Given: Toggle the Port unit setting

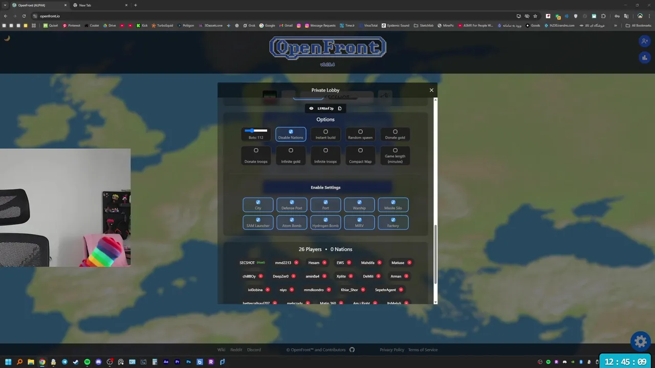Looking at the screenshot, I should 325,204.
